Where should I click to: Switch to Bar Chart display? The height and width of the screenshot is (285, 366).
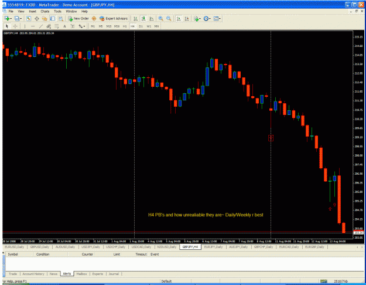click(135, 18)
